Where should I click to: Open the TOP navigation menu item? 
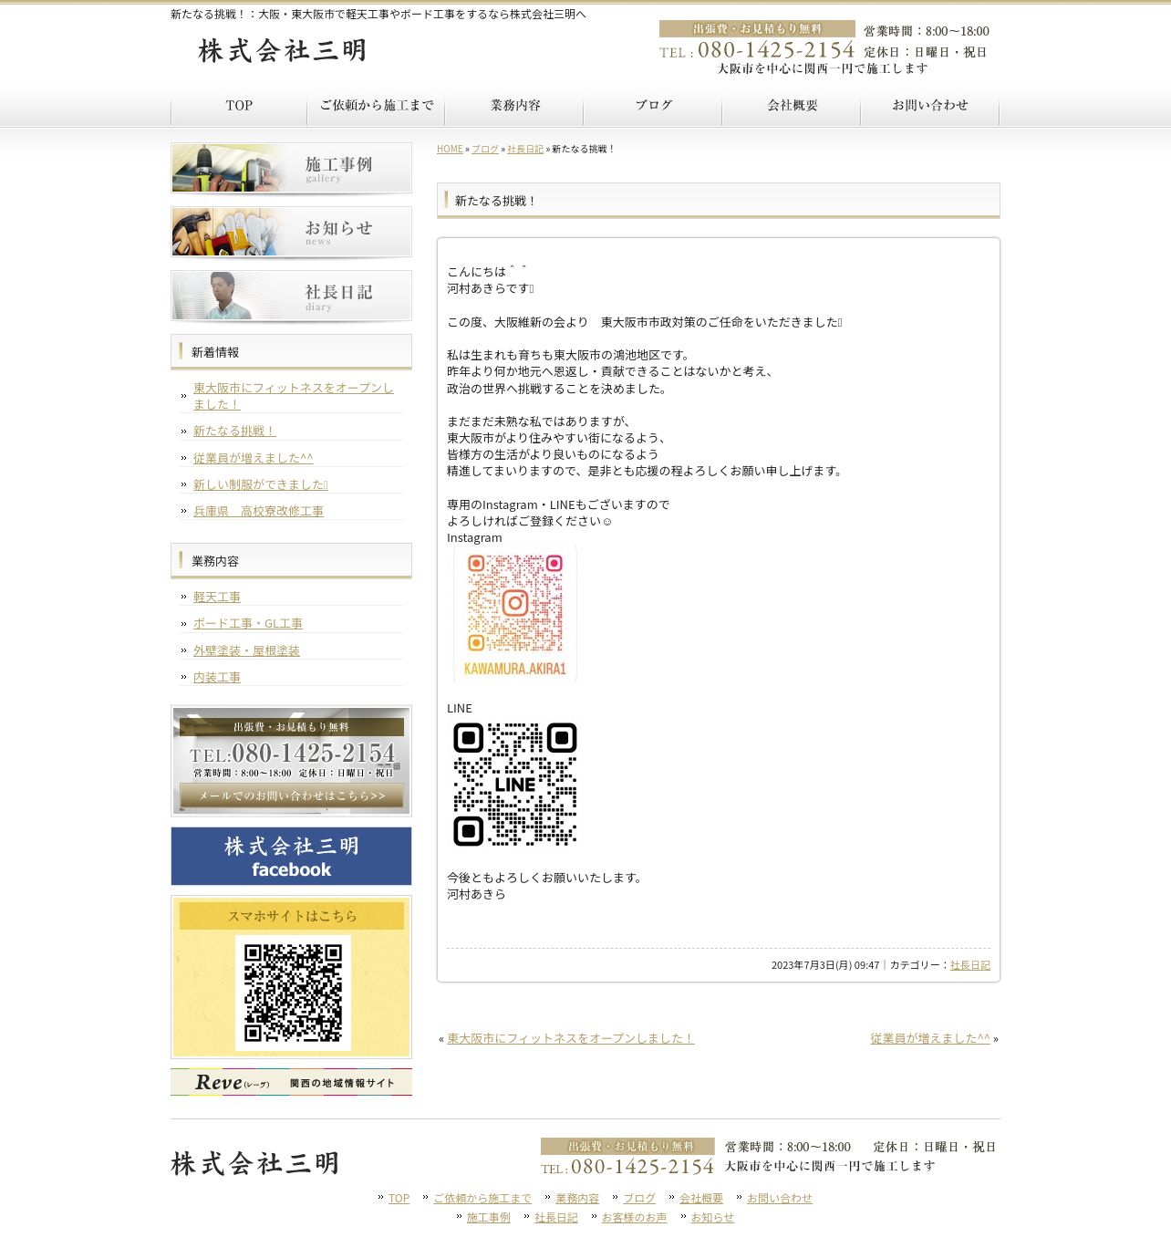tap(239, 106)
